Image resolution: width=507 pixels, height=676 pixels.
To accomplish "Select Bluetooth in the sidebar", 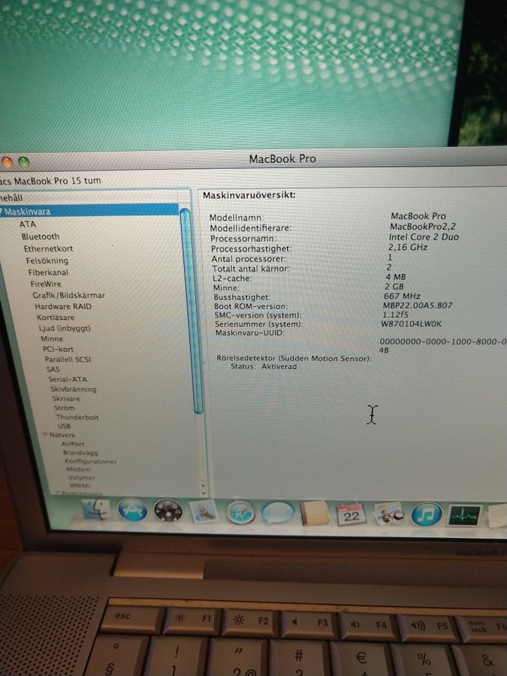I will [41, 237].
